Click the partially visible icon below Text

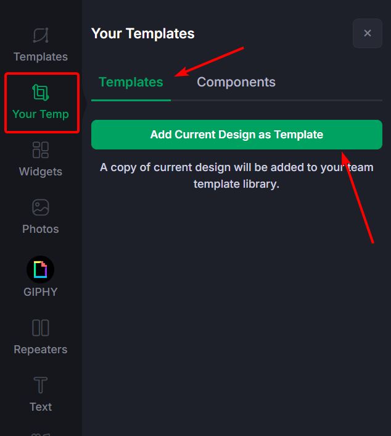pyautogui.click(x=41, y=434)
